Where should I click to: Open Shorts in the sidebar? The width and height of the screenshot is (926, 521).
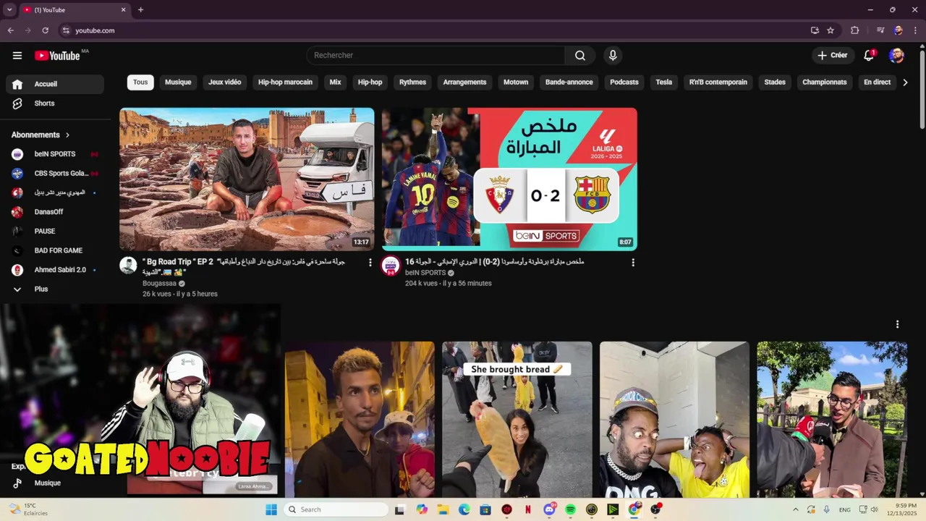pyautogui.click(x=55, y=103)
